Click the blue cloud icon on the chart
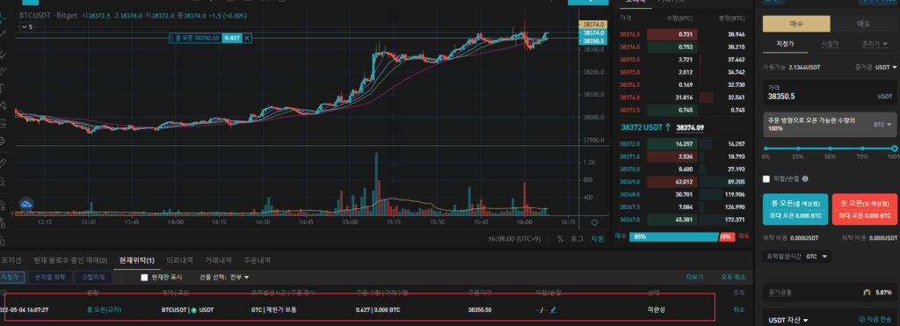The image size is (900, 326). (x=26, y=204)
